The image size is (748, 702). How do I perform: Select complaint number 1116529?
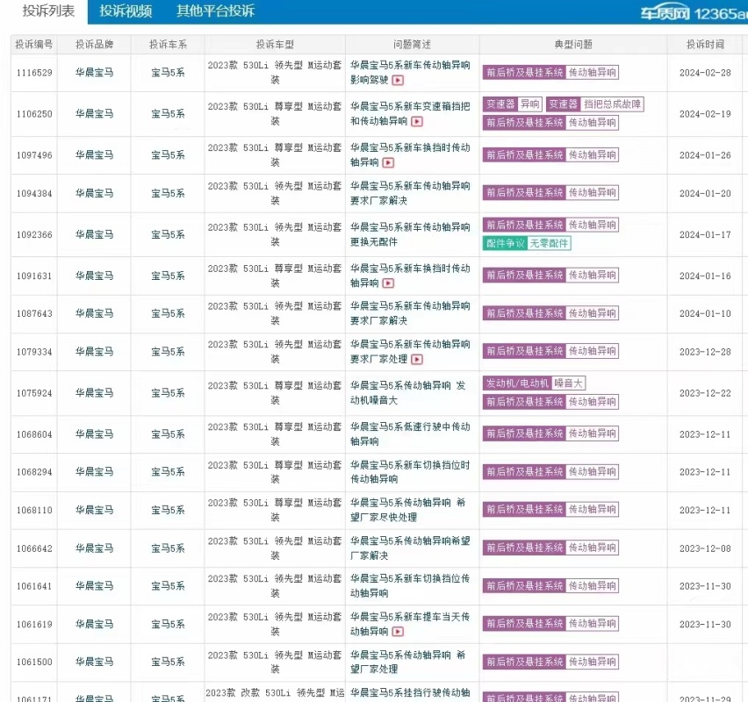[x=34, y=73]
